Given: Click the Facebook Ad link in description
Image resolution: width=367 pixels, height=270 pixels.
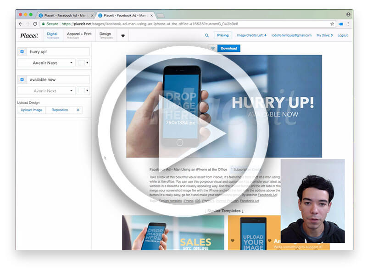Looking at the screenshot, I should [267, 195].
